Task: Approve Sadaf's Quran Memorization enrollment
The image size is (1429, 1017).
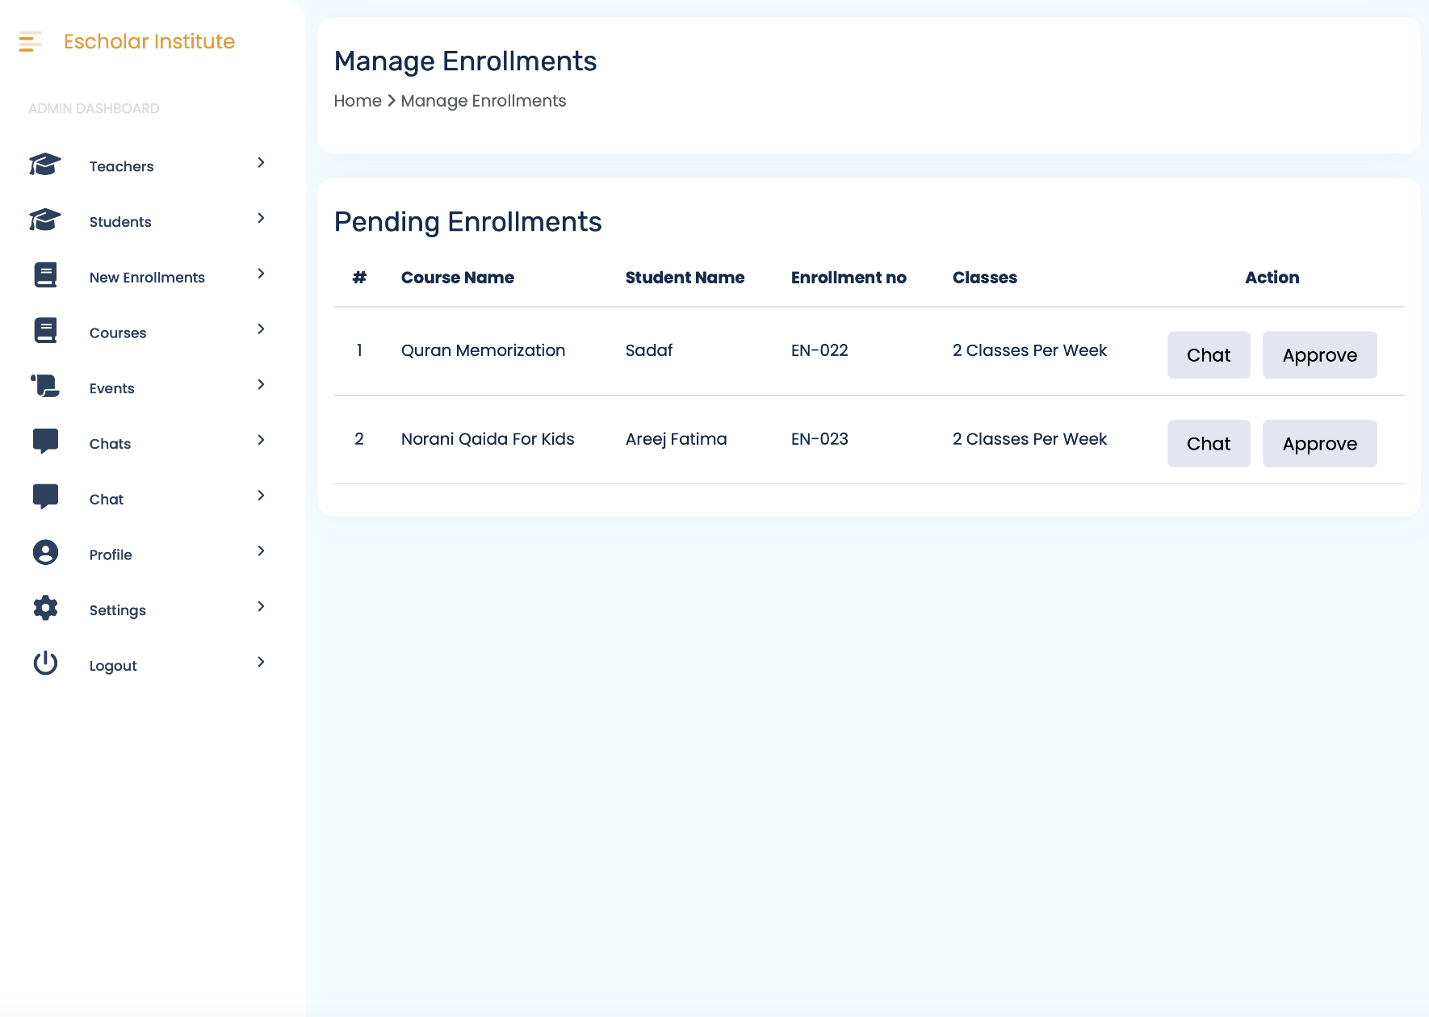Action: tap(1319, 354)
